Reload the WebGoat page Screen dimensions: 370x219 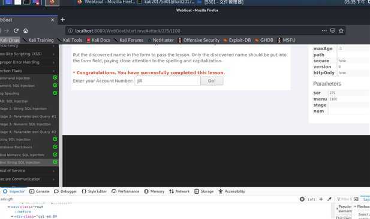point(16,31)
